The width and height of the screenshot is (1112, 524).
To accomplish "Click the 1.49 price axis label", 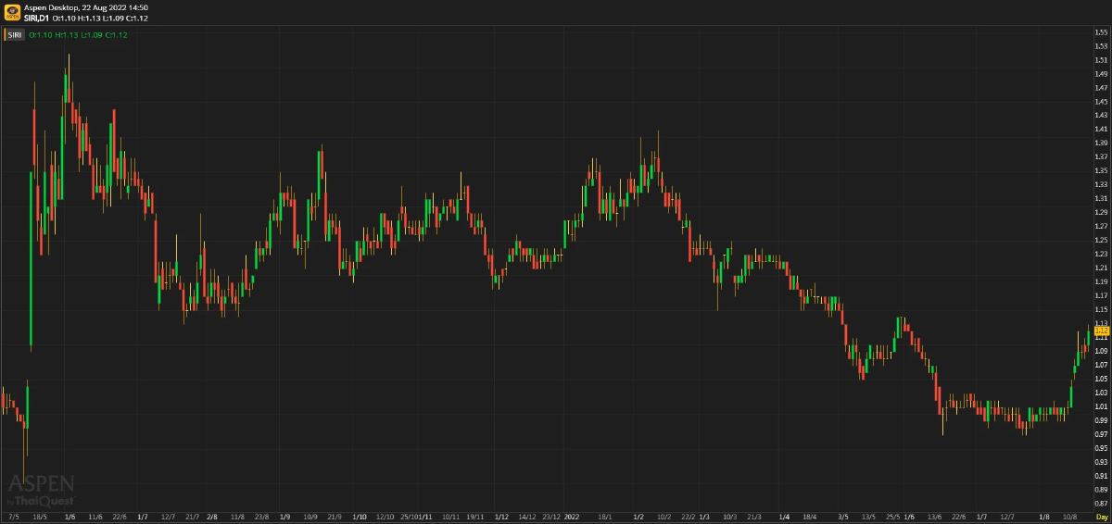I will point(1101,74).
